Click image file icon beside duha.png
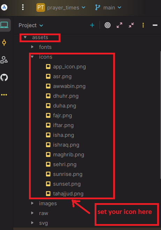Viewport: 161px width, 230px height. point(48,106)
